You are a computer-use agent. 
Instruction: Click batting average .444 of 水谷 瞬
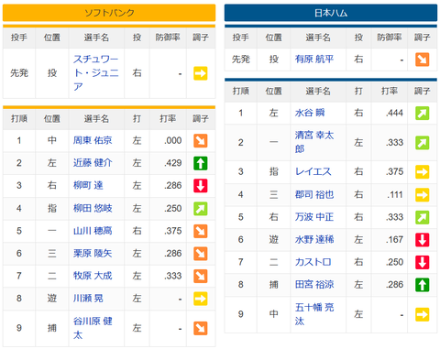pos(394,114)
